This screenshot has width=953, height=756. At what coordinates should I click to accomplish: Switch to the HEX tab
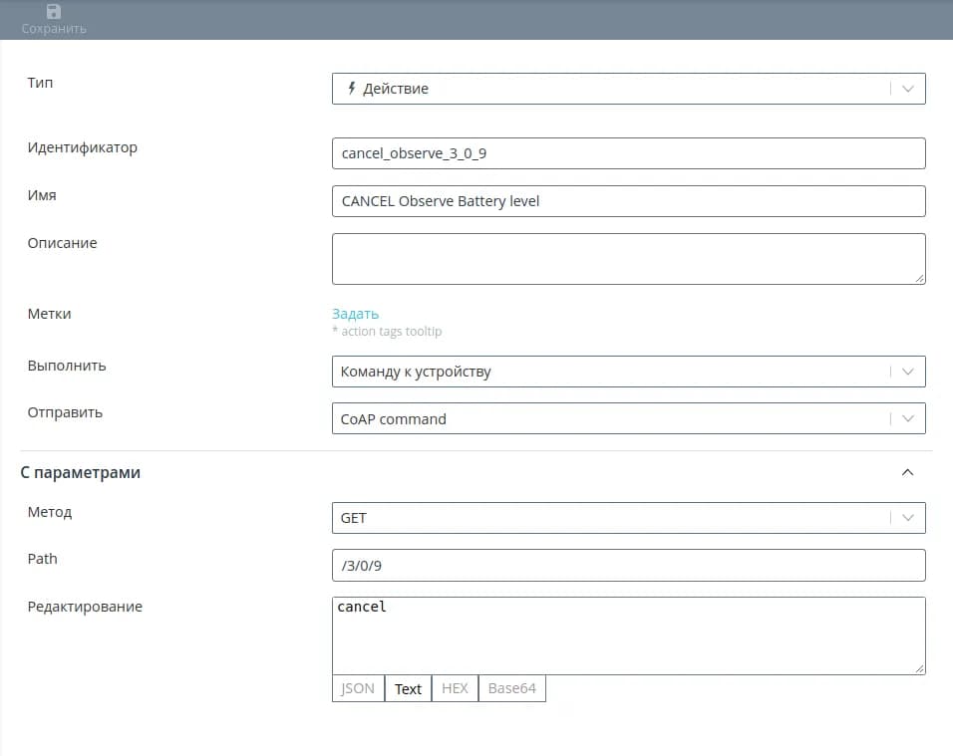point(455,688)
